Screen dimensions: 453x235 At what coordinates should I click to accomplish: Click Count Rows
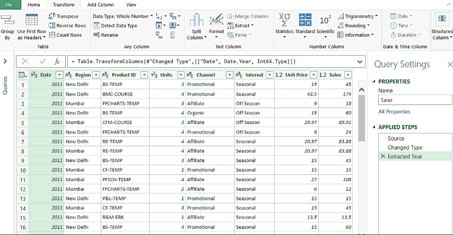[x=65, y=35]
